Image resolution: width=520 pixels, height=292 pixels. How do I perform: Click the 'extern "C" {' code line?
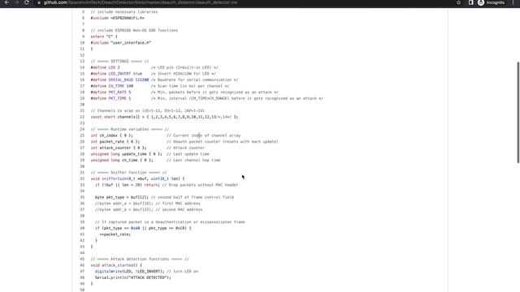pyautogui.click(x=104, y=36)
